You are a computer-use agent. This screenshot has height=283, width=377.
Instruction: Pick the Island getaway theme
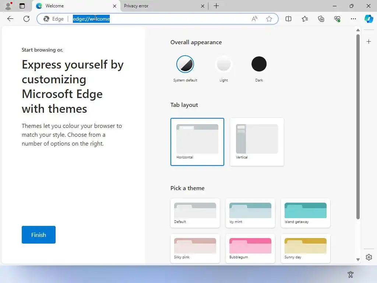coord(305,213)
